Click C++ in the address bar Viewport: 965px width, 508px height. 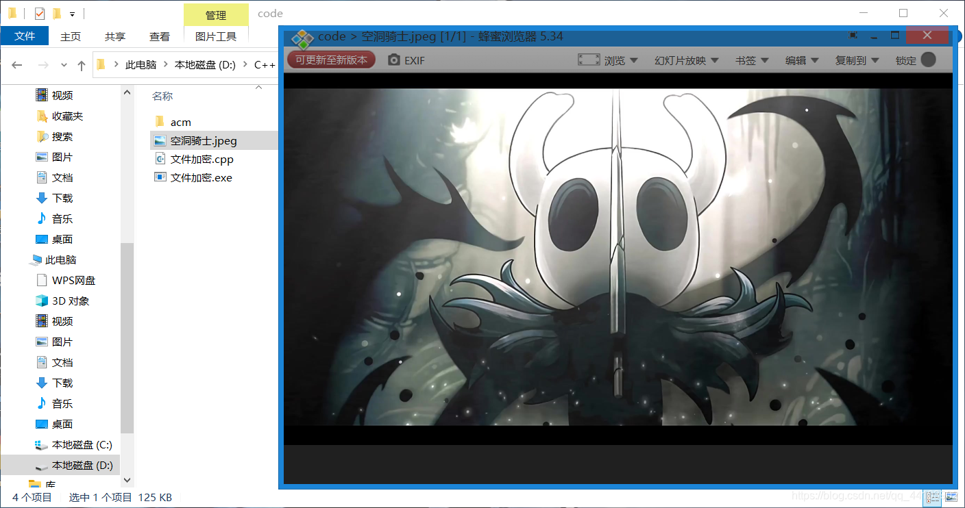(x=265, y=65)
